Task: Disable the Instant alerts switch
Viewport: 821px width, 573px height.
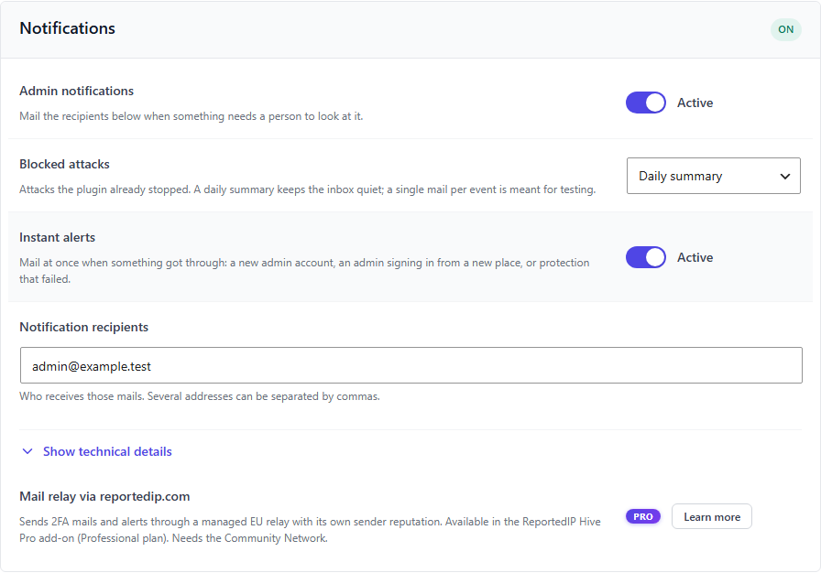Action: coord(646,257)
